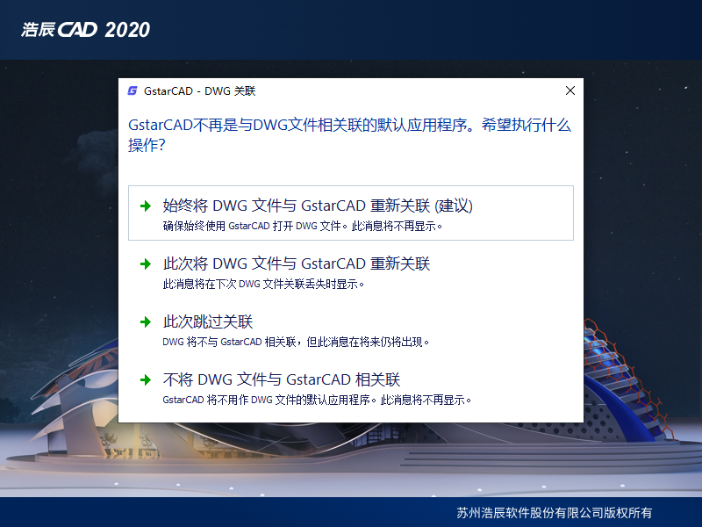Click text DWG 将不与 GstarCAD 相关联

(x=229, y=342)
